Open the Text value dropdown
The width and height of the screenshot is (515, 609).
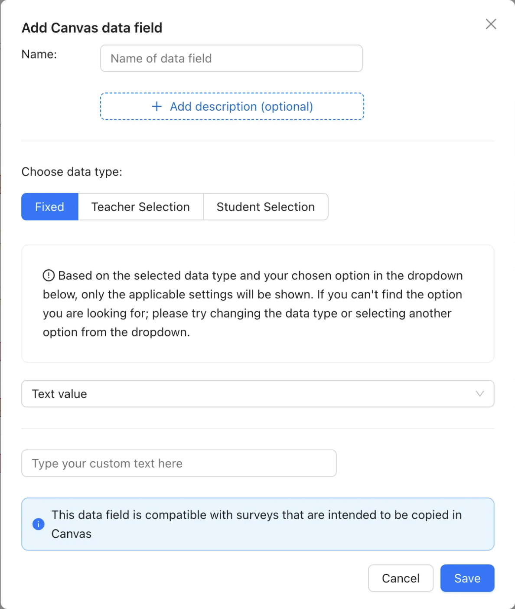coord(258,394)
